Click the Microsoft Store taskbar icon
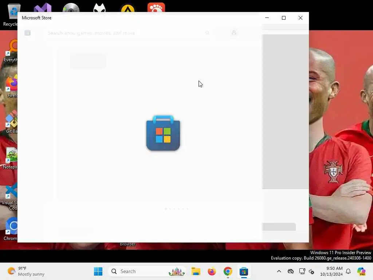Screen dimensions: 373x280 244,271
